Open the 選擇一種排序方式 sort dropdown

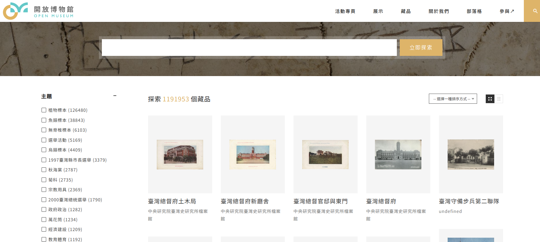tap(453, 99)
